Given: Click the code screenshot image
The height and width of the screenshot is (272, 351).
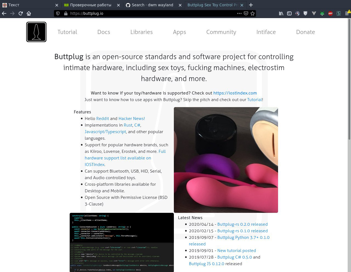Looking at the screenshot, I should pos(122,242).
